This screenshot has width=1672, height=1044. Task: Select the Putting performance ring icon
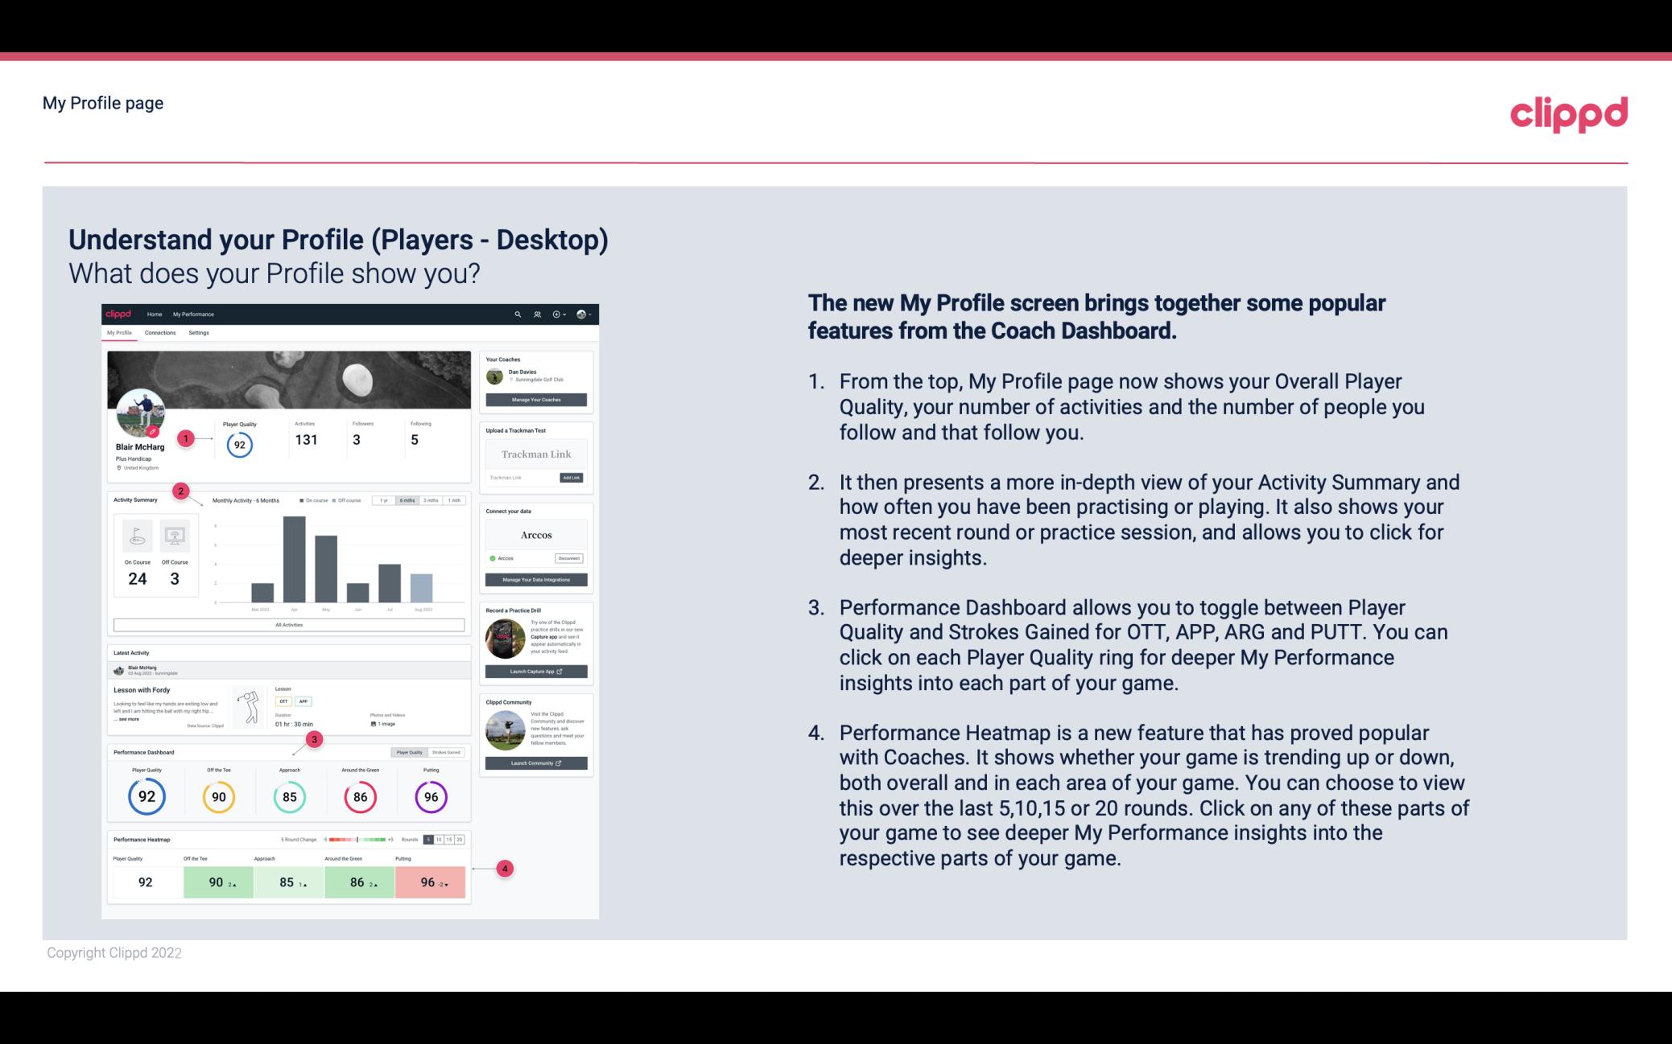point(430,796)
